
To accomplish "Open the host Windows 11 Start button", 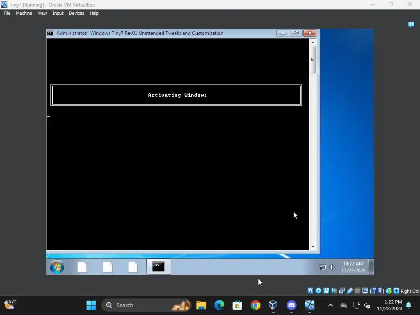I will point(91,305).
